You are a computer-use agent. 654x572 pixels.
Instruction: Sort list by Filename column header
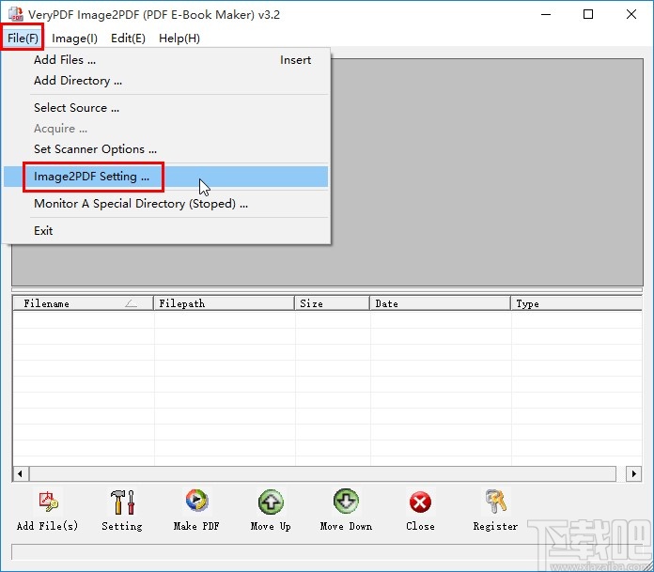(84, 303)
